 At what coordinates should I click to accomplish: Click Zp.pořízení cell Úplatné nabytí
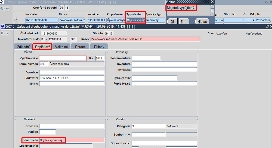(116, 20)
